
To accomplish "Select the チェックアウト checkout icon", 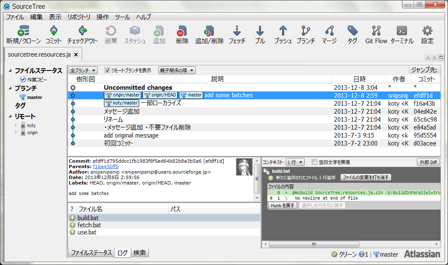I will (83, 31).
